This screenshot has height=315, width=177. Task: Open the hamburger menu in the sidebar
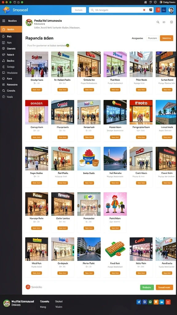(4, 21)
